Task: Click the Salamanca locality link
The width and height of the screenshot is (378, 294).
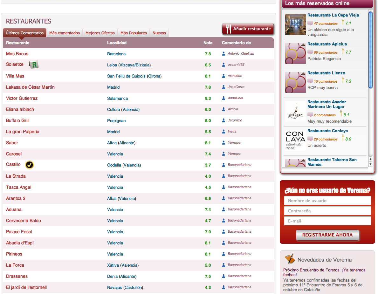Action: (117, 98)
